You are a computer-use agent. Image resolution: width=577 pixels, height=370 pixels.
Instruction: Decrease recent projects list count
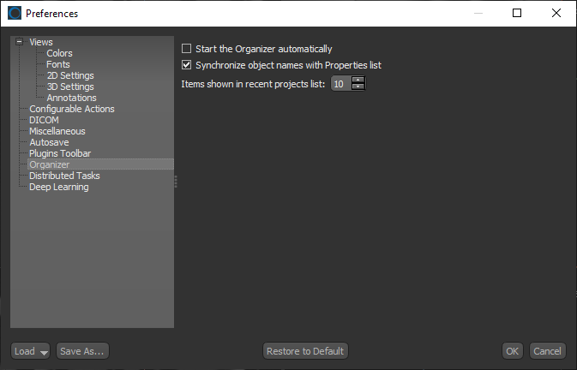point(358,87)
